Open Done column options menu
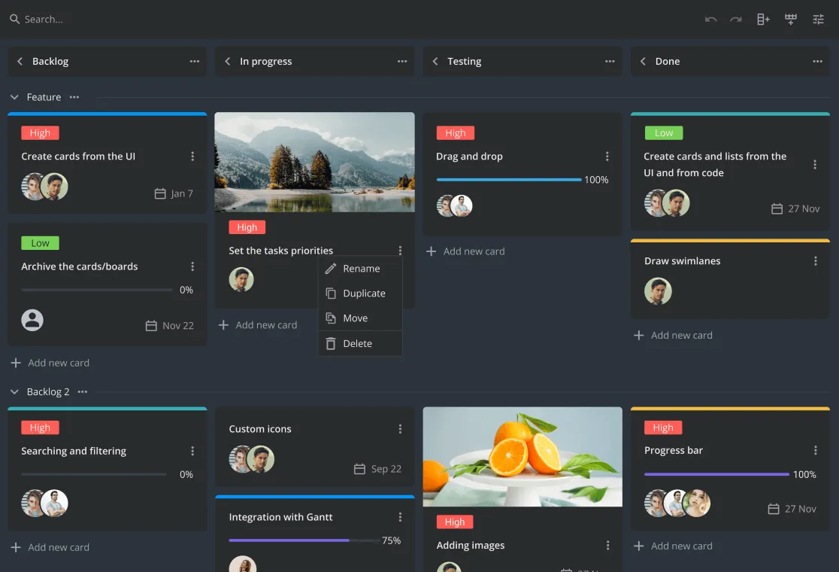 [x=817, y=61]
